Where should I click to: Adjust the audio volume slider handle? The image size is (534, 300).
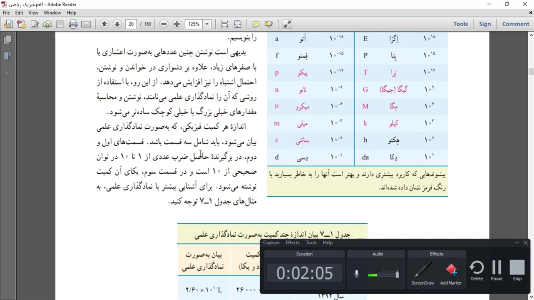point(397,274)
